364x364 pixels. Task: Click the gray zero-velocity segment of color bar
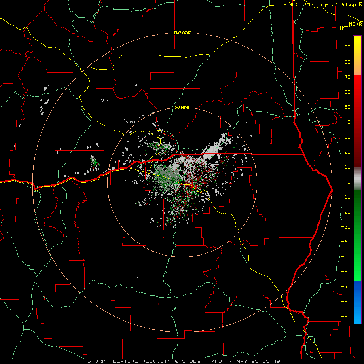click(357, 179)
